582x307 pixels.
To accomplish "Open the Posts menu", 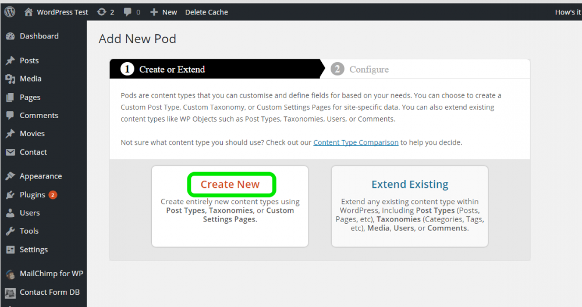I will pyautogui.click(x=29, y=60).
